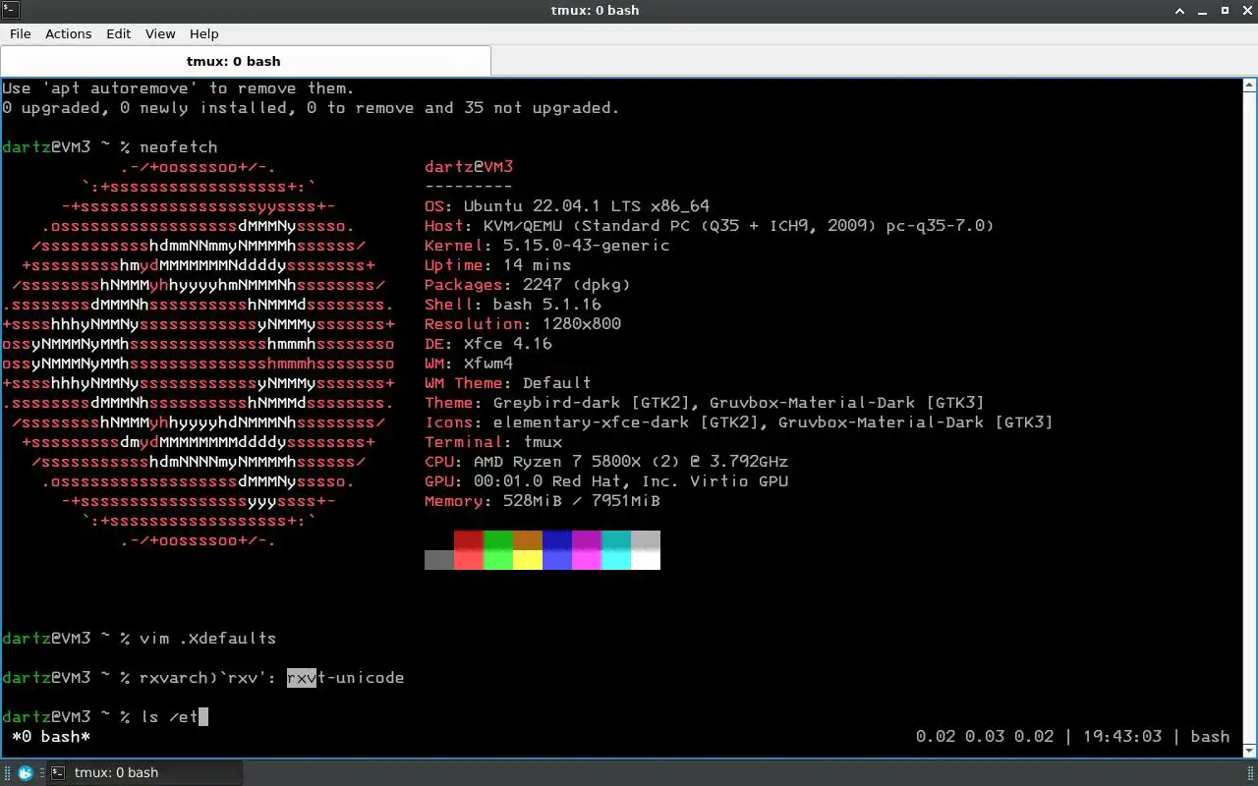Click the bright green color block in neofetch palette
This screenshot has width=1258, height=786.
click(498, 560)
